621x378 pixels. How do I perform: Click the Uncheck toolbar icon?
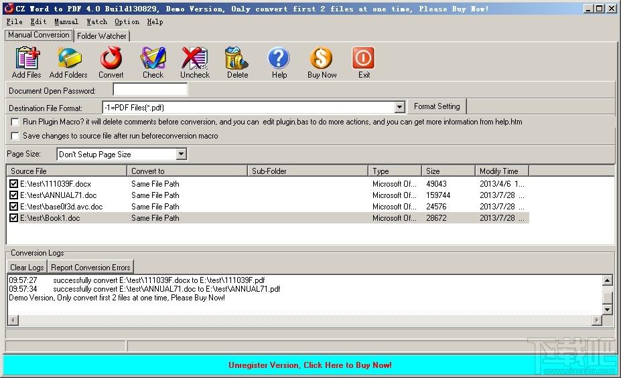coord(195,58)
